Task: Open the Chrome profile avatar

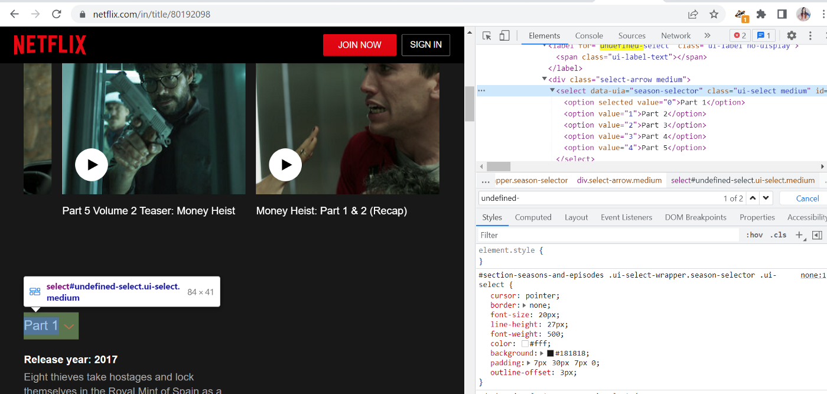Action: 803,14
